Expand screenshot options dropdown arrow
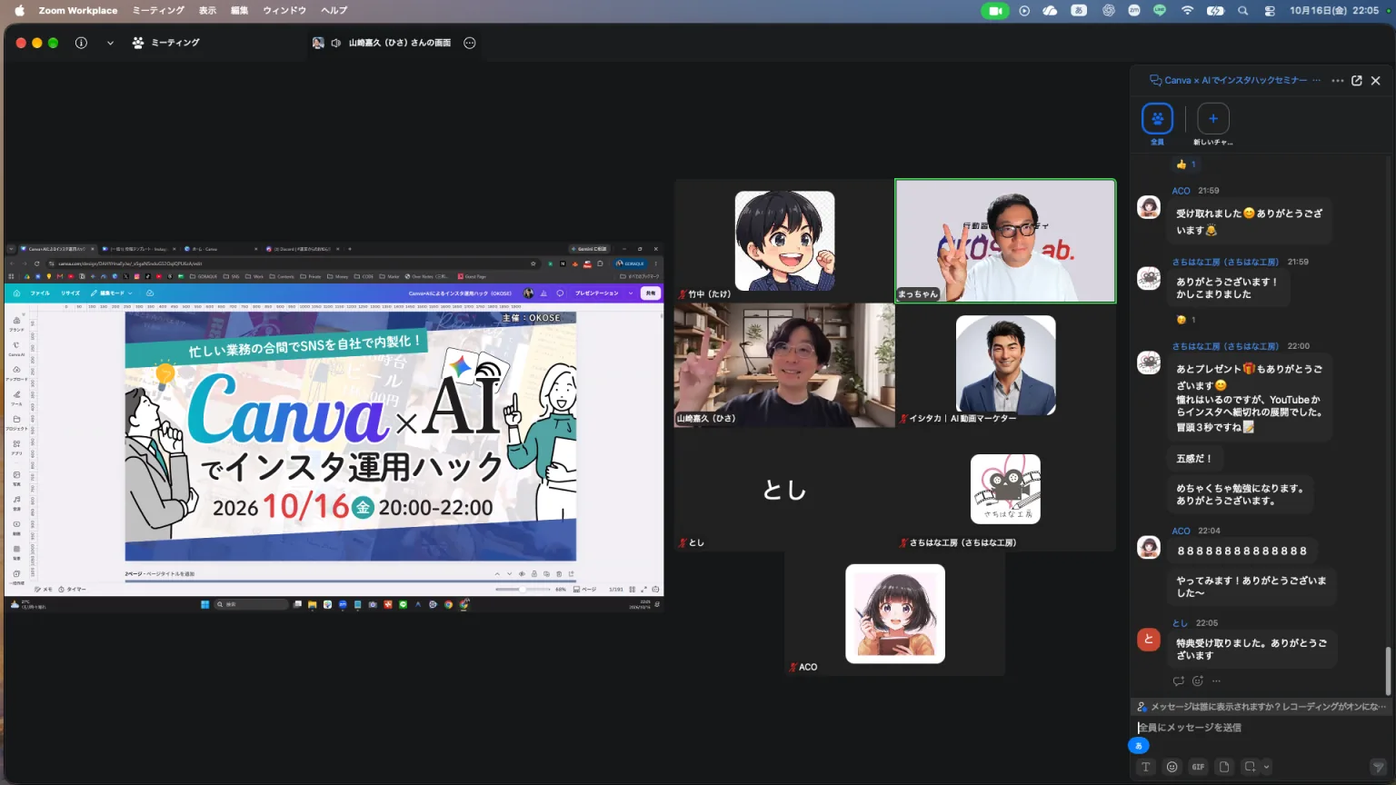Screen dimensions: 1396x785 point(1266,767)
